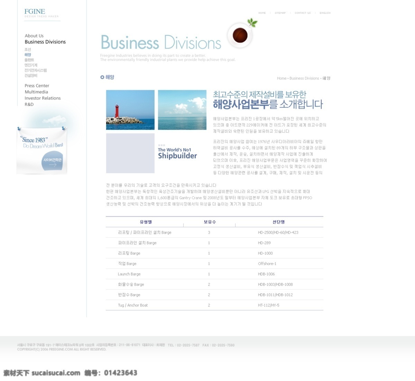Click the HDB-1006 fleet name cell
This screenshot has width=415, height=381.
click(x=266, y=274)
